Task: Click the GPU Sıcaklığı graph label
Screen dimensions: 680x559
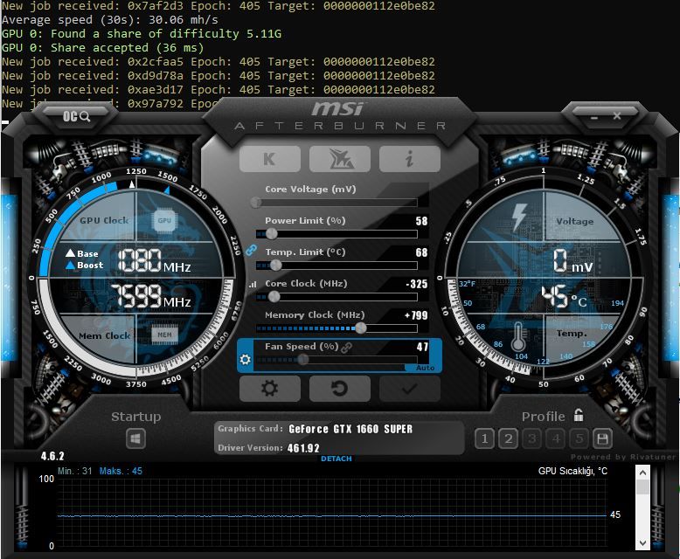Action: click(572, 471)
